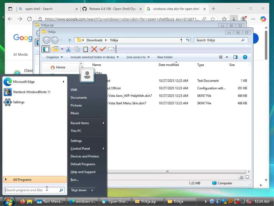Click the volume muted speaker tray icon
Image resolution: width=274 pixels, height=206 pixels.
(x=249, y=202)
